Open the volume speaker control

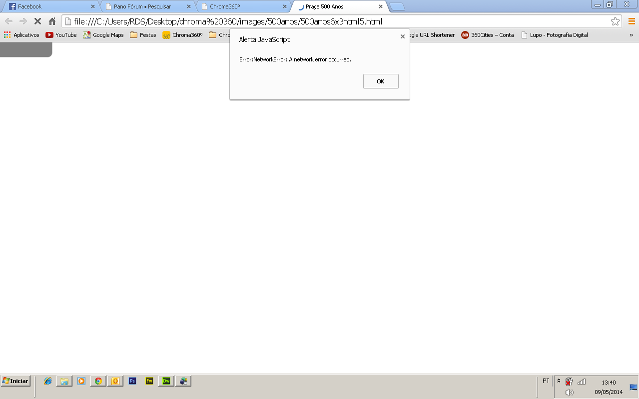pos(569,393)
